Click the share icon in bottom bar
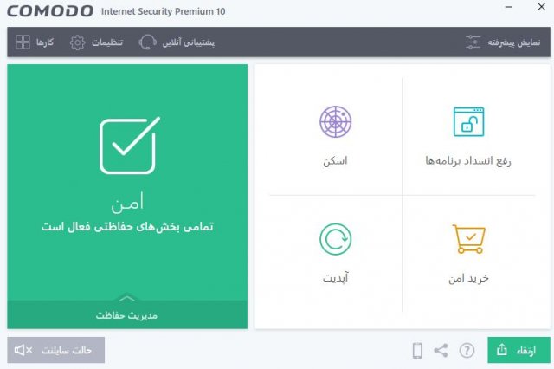 pyautogui.click(x=441, y=351)
